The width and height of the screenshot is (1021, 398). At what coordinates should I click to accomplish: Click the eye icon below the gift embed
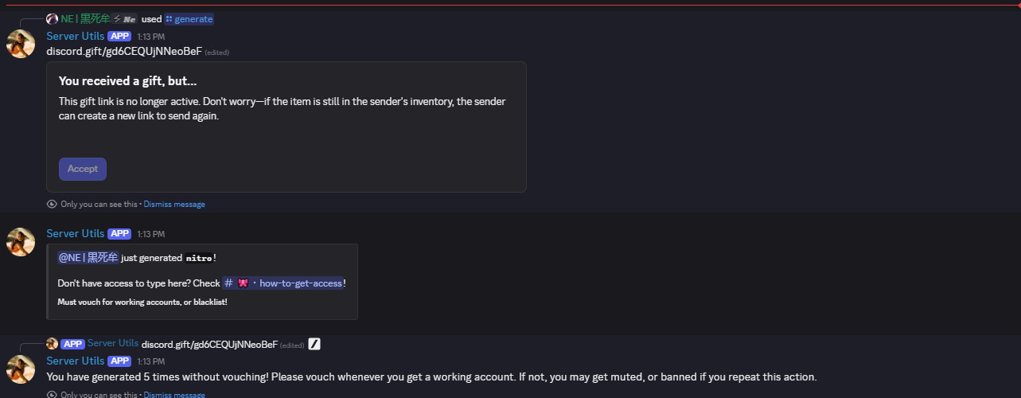click(52, 204)
